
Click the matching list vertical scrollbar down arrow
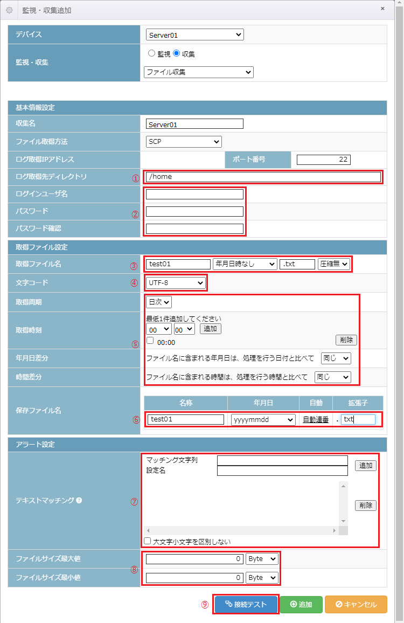click(x=343, y=521)
